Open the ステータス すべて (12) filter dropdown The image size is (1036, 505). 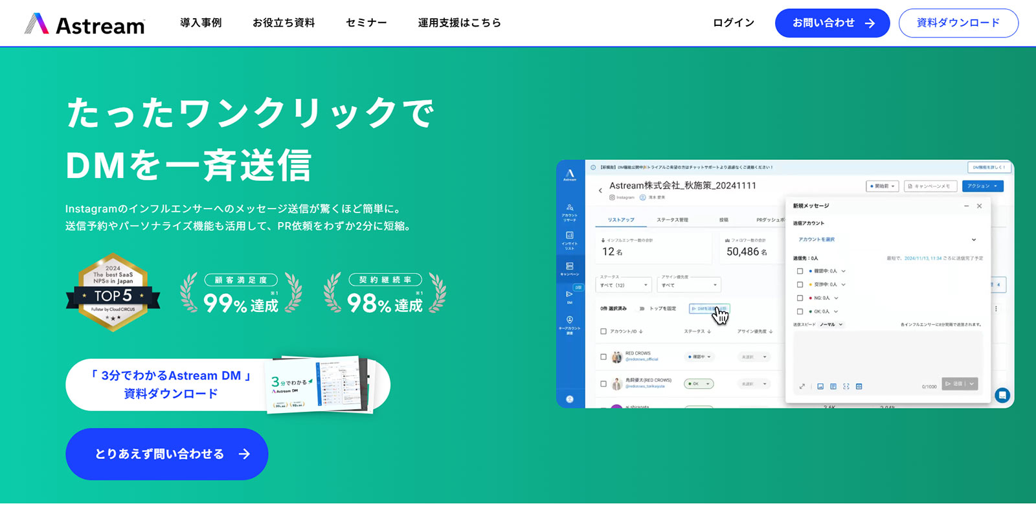[x=624, y=285]
